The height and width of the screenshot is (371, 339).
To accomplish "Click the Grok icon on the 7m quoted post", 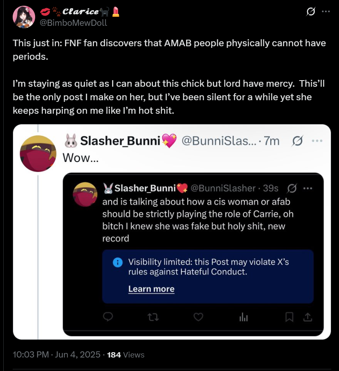I will click(x=297, y=141).
